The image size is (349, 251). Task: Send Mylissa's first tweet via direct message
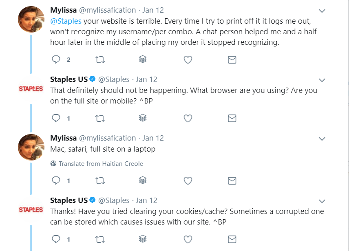tap(232, 59)
